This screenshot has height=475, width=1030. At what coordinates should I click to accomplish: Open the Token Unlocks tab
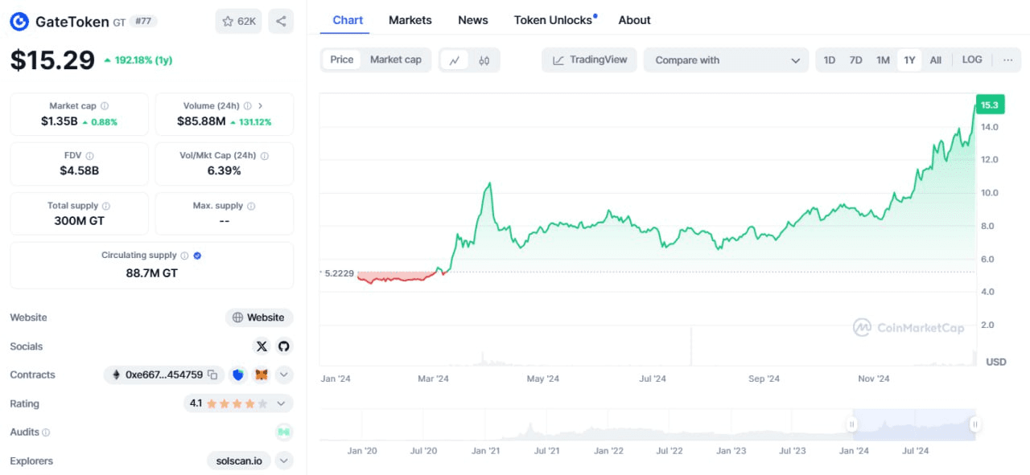point(554,20)
